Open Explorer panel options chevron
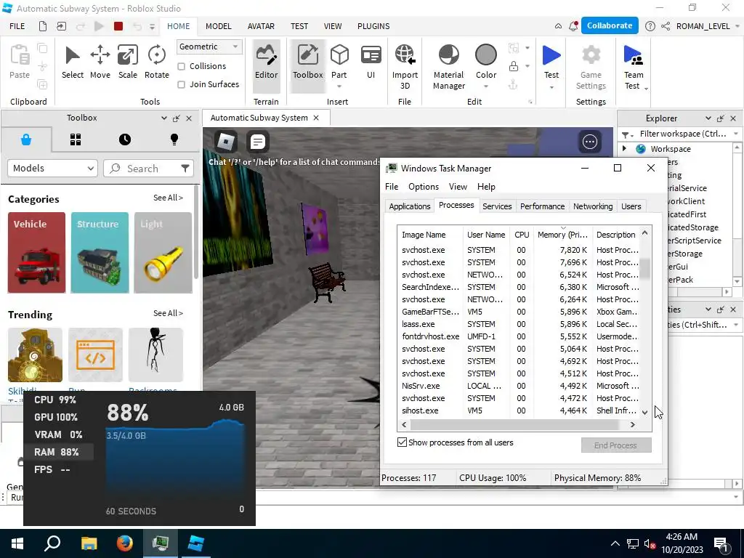 coord(708,118)
